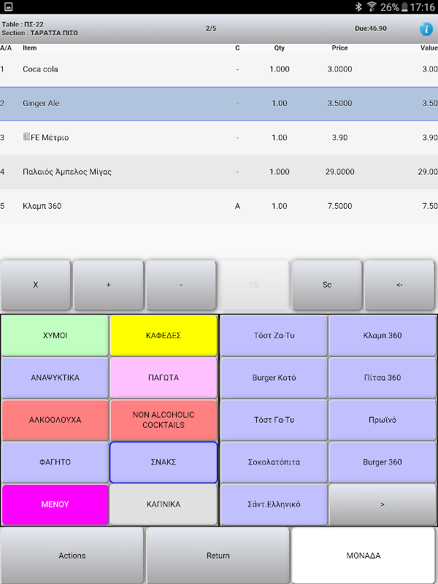Choose the ΑΛΚΟΟΛΟΥΧΑ category
The image size is (438, 584).
(x=55, y=420)
